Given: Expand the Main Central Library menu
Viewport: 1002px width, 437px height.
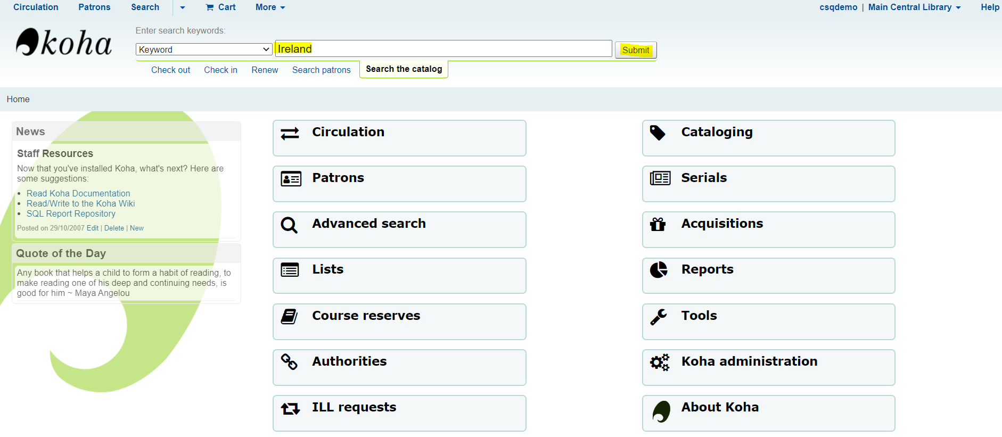Looking at the screenshot, I should 914,7.
